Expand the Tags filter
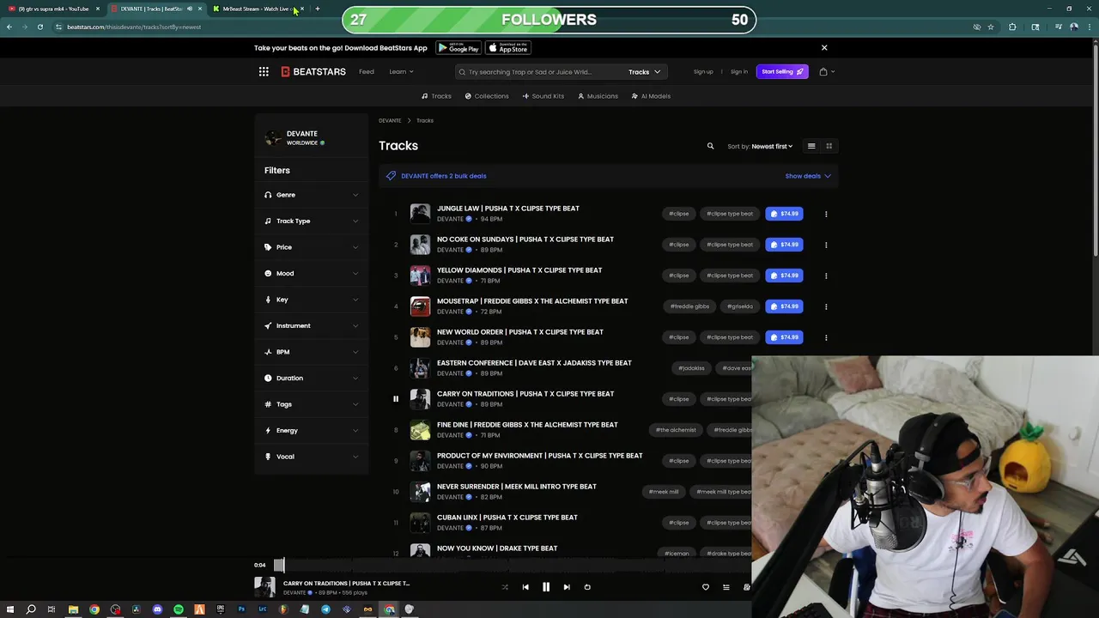The height and width of the screenshot is (618, 1099). 312,404
